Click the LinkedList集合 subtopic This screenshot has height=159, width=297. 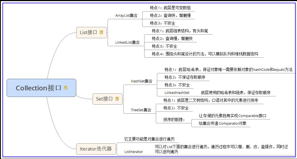click(x=127, y=43)
